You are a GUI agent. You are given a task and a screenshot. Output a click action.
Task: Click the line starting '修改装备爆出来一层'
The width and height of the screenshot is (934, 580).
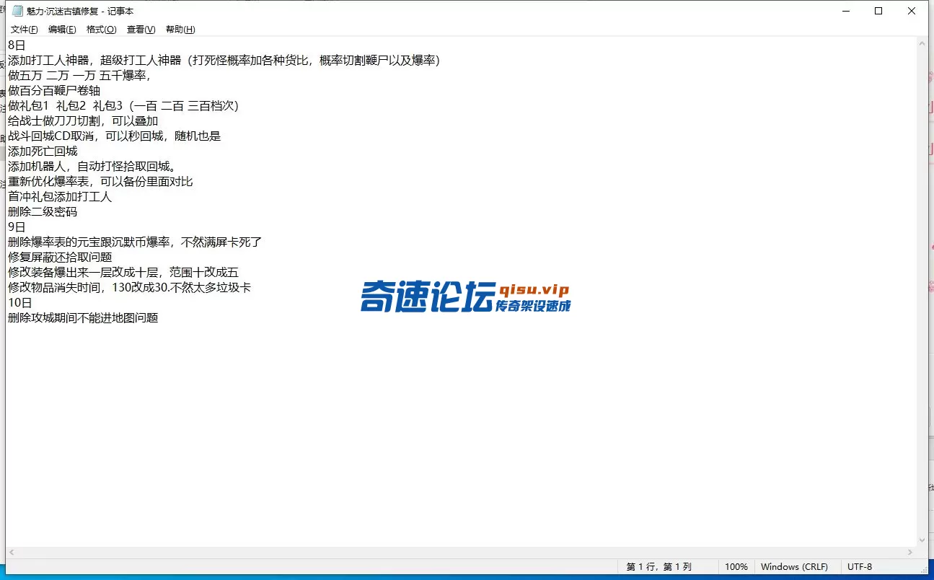click(x=123, y=272)
